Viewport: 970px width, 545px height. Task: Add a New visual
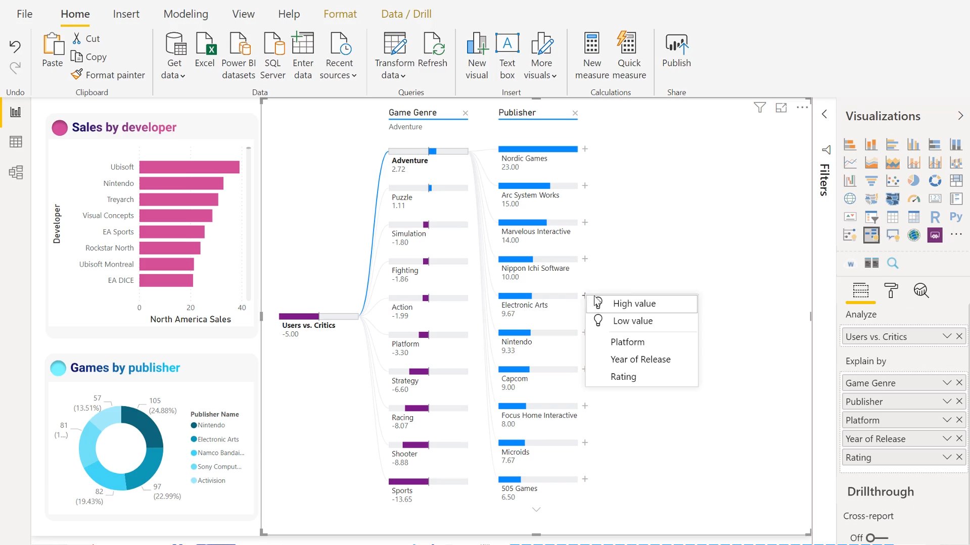click(x=477, y=56)
